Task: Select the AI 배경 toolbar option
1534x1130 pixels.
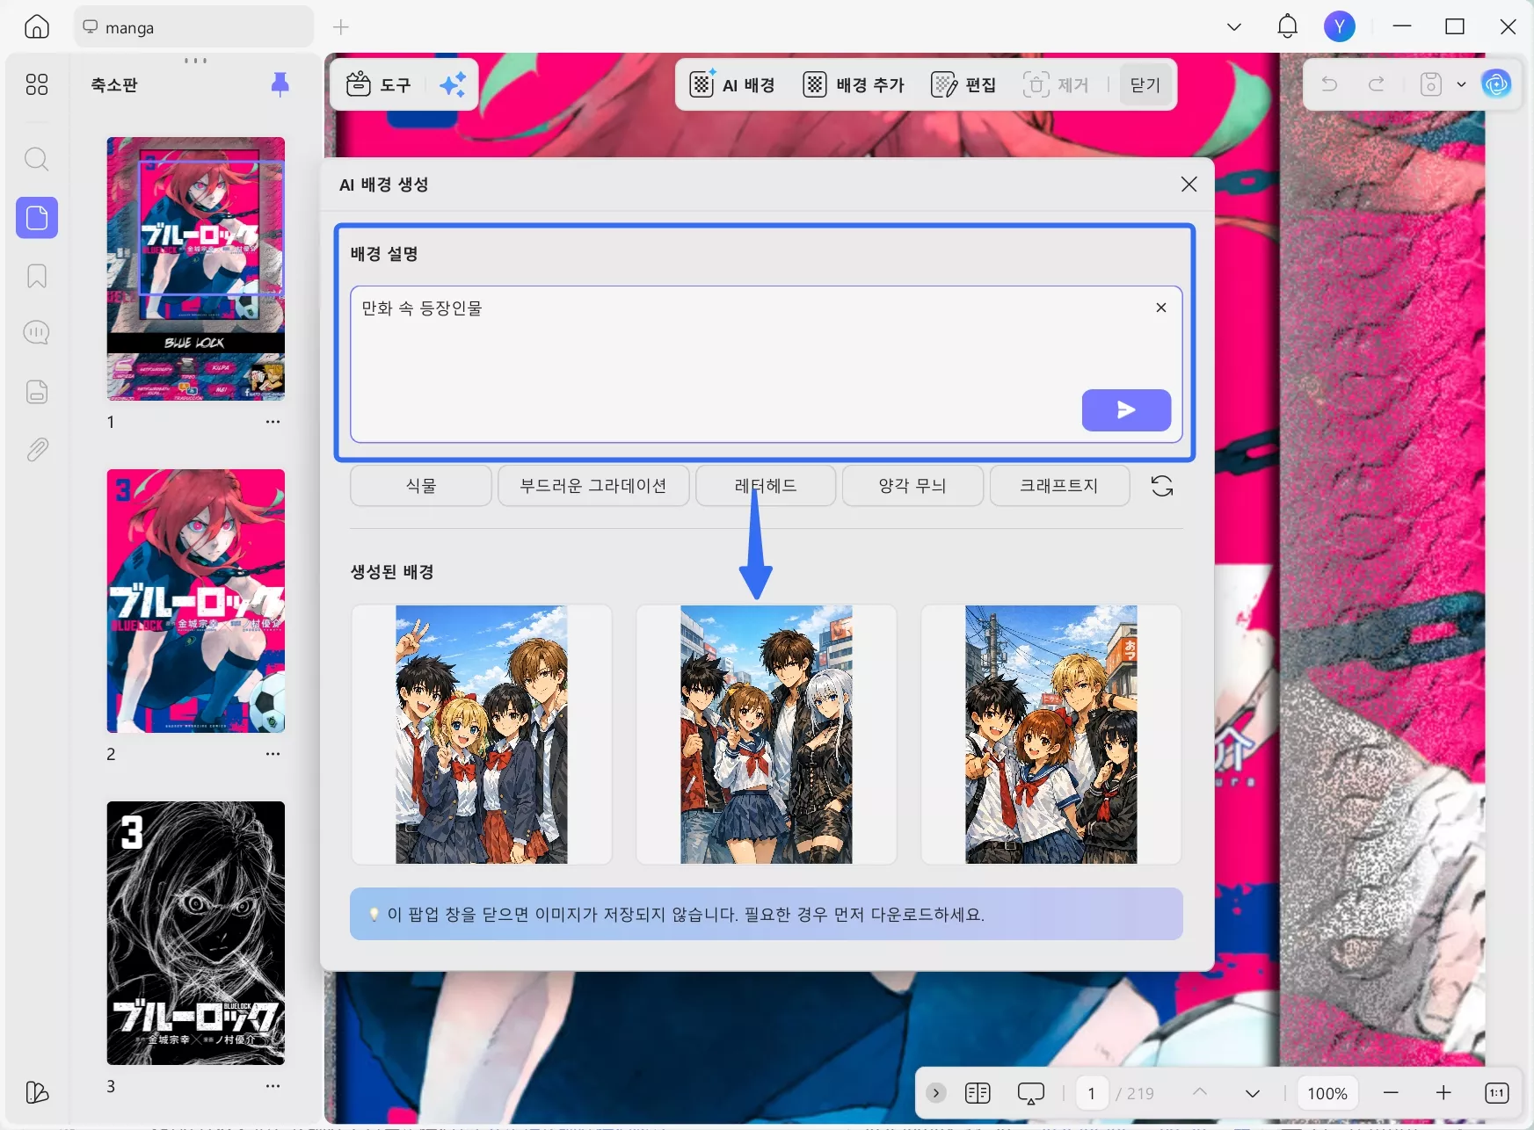Action: [732, 84]
